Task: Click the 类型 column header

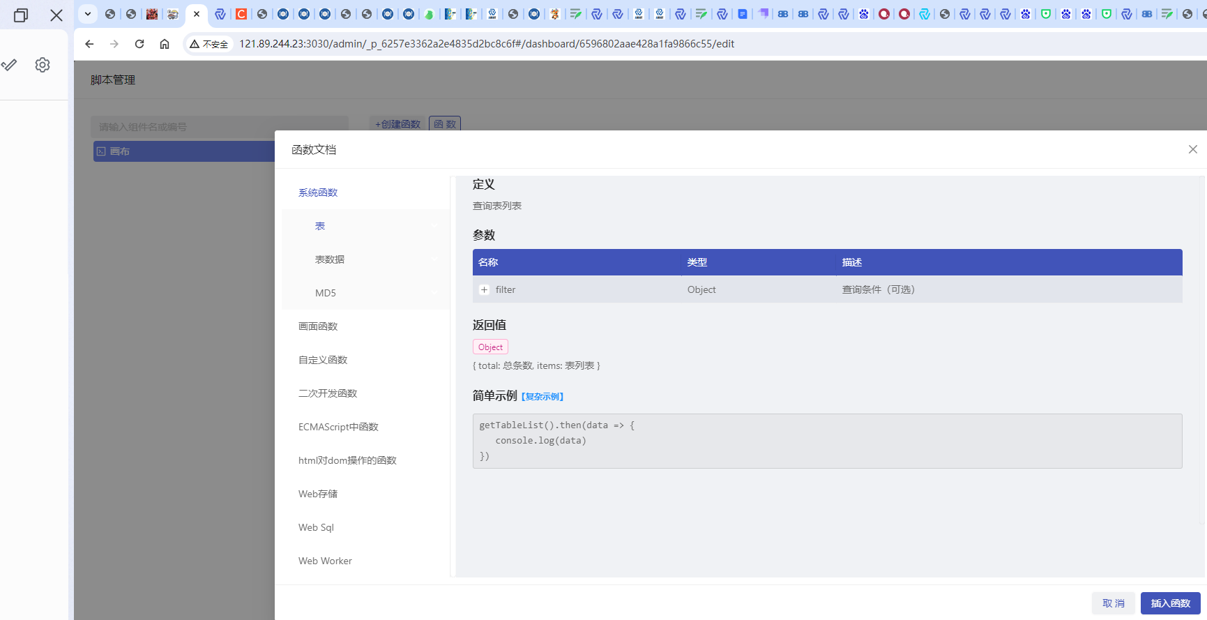Action: [759, 262]
